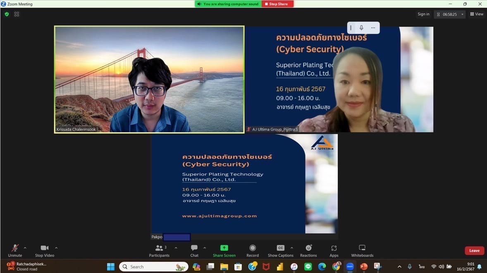487x273 pixels.
Task: Open the View layout menu
Action: point(477,14)
